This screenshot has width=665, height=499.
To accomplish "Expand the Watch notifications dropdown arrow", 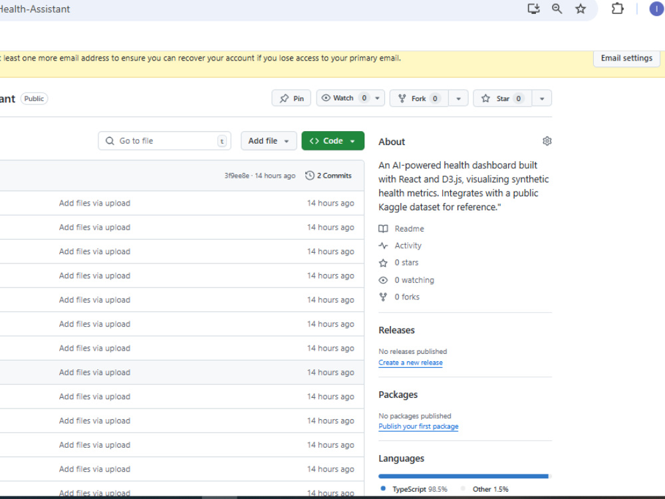I will click(x=378, y=98).
